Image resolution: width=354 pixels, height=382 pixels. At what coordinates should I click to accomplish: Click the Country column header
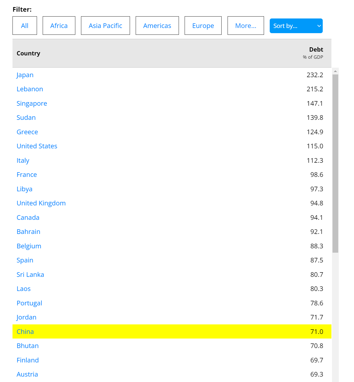point(29,53)
